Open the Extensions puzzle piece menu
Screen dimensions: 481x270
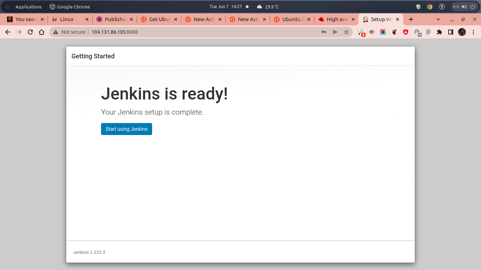439,32
